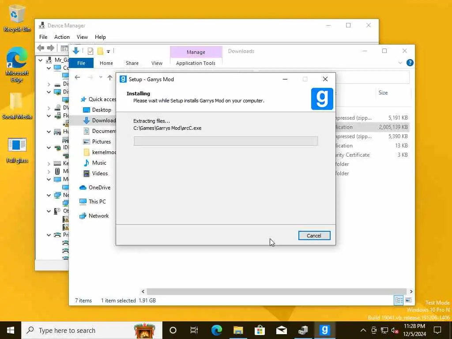
Task: Open recent locations dropdown in Explorer
Action: coord(101,77)
